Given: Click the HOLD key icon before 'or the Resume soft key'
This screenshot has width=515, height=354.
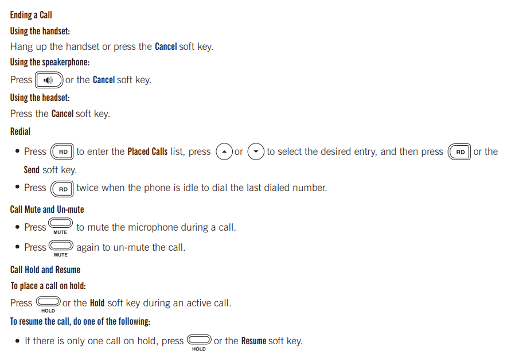Looking at the screenshot, I should click(x=199, y=343).
